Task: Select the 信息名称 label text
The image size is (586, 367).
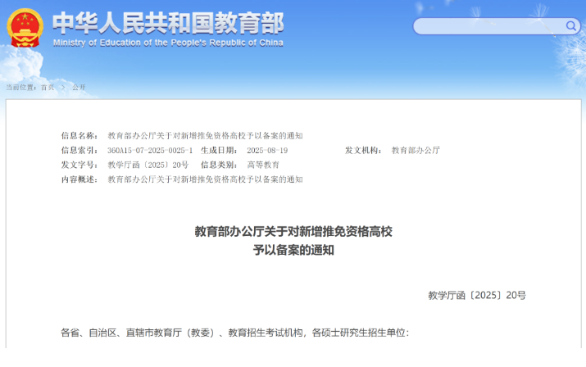Action: pyautogui.click(x=79, y=135)
